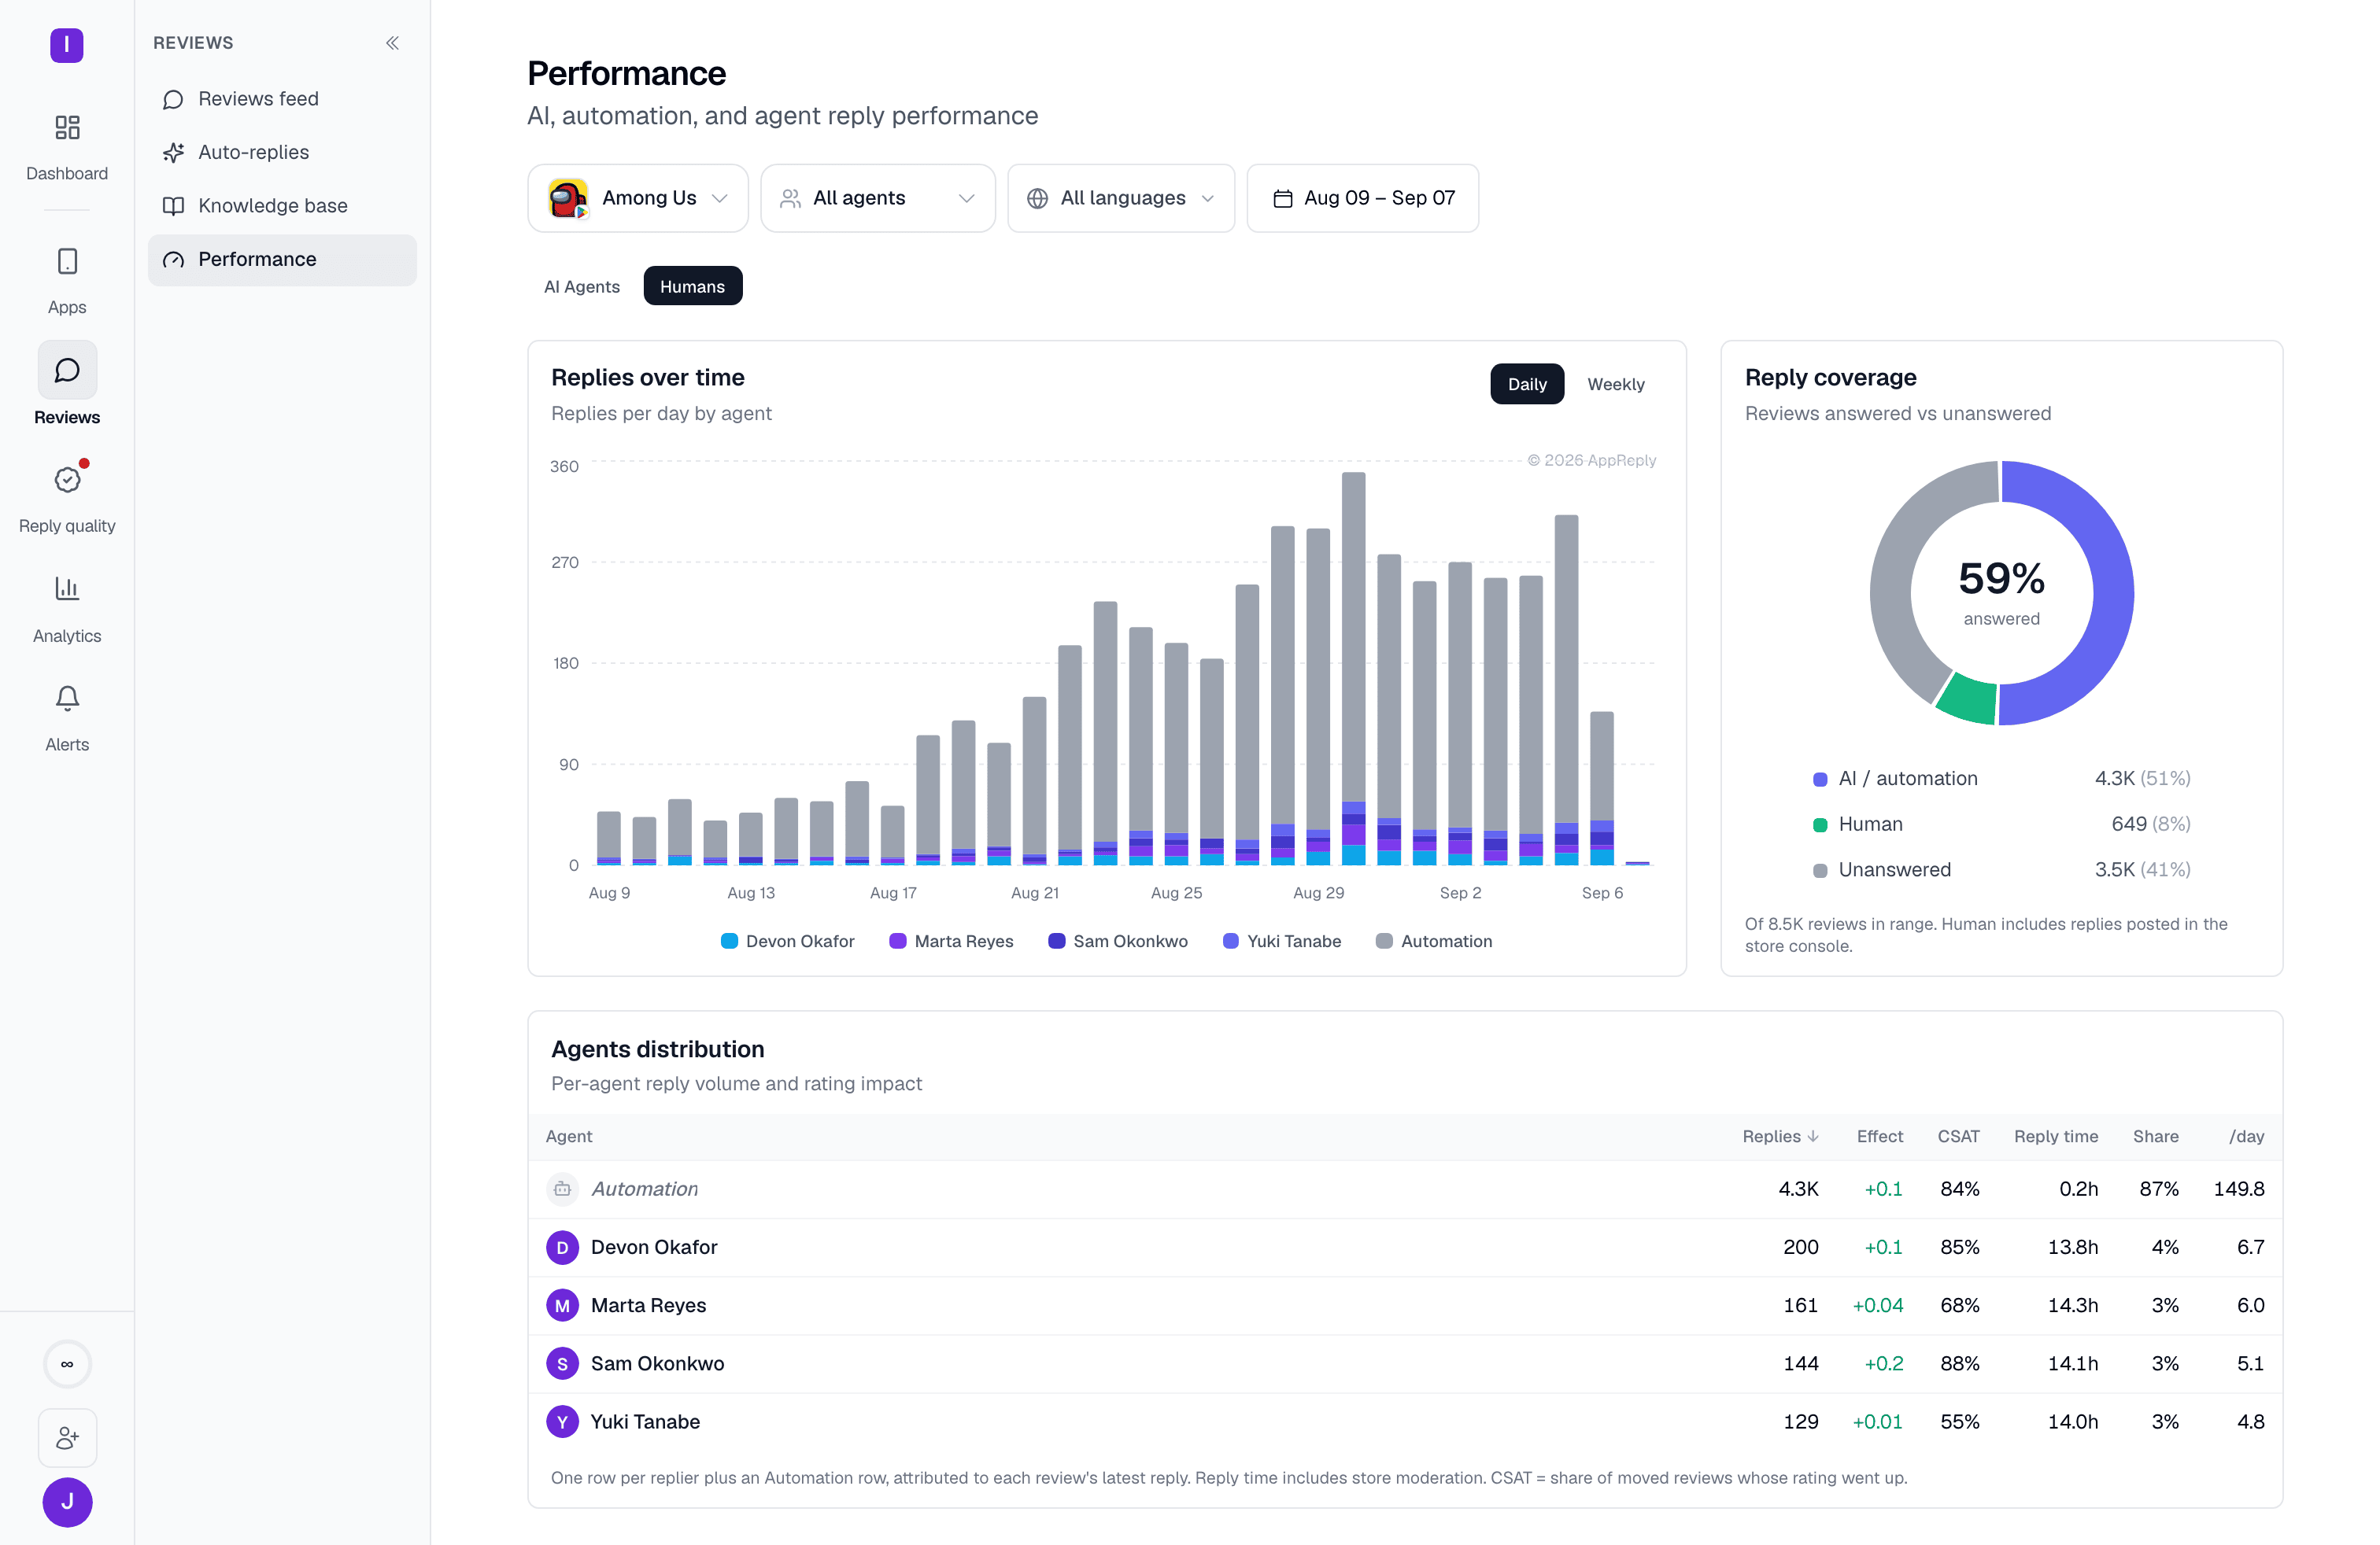The height and width of the screenshot is (1545, 2380).
Task: Open the Among Us app dropdown
Action: 638,199
